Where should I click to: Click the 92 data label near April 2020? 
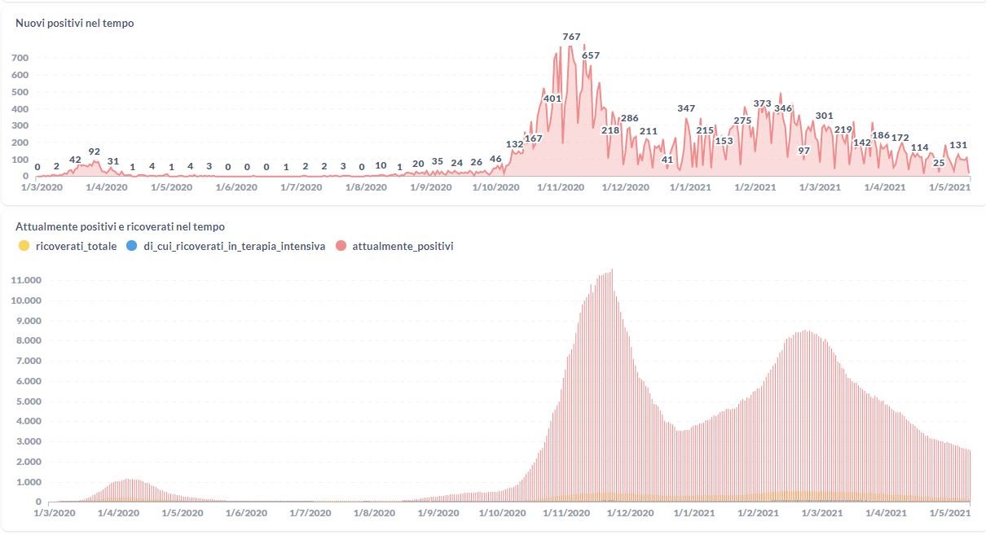95,151
